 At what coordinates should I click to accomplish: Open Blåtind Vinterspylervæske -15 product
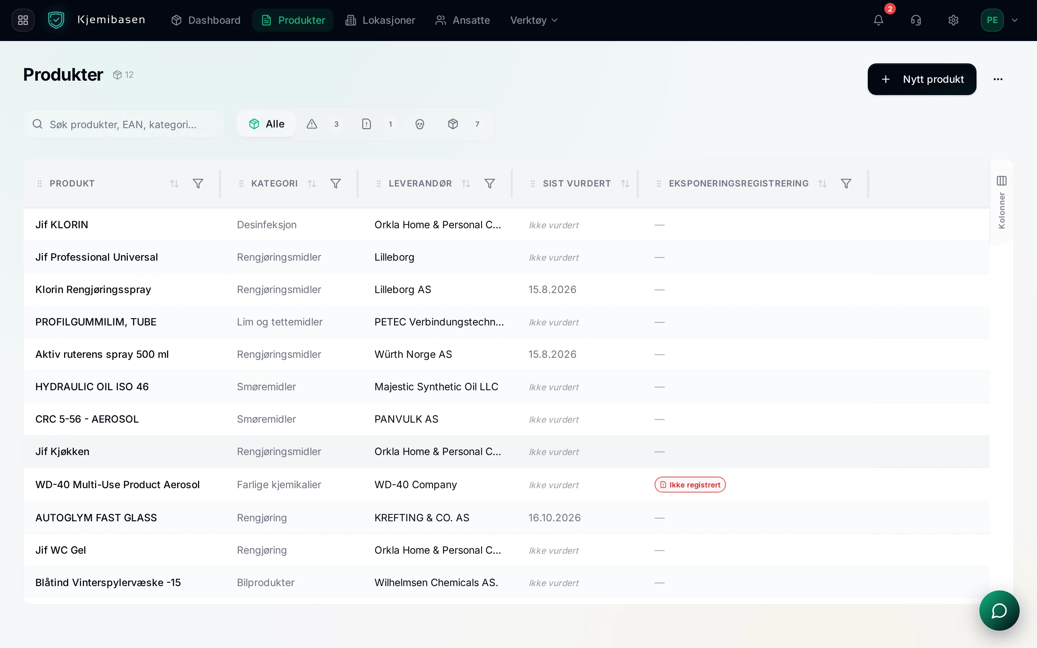coord(108,583)
